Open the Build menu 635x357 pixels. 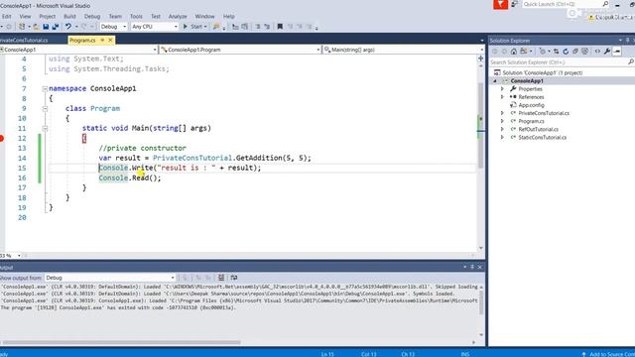pyautogui.click(x=69, y=17)
